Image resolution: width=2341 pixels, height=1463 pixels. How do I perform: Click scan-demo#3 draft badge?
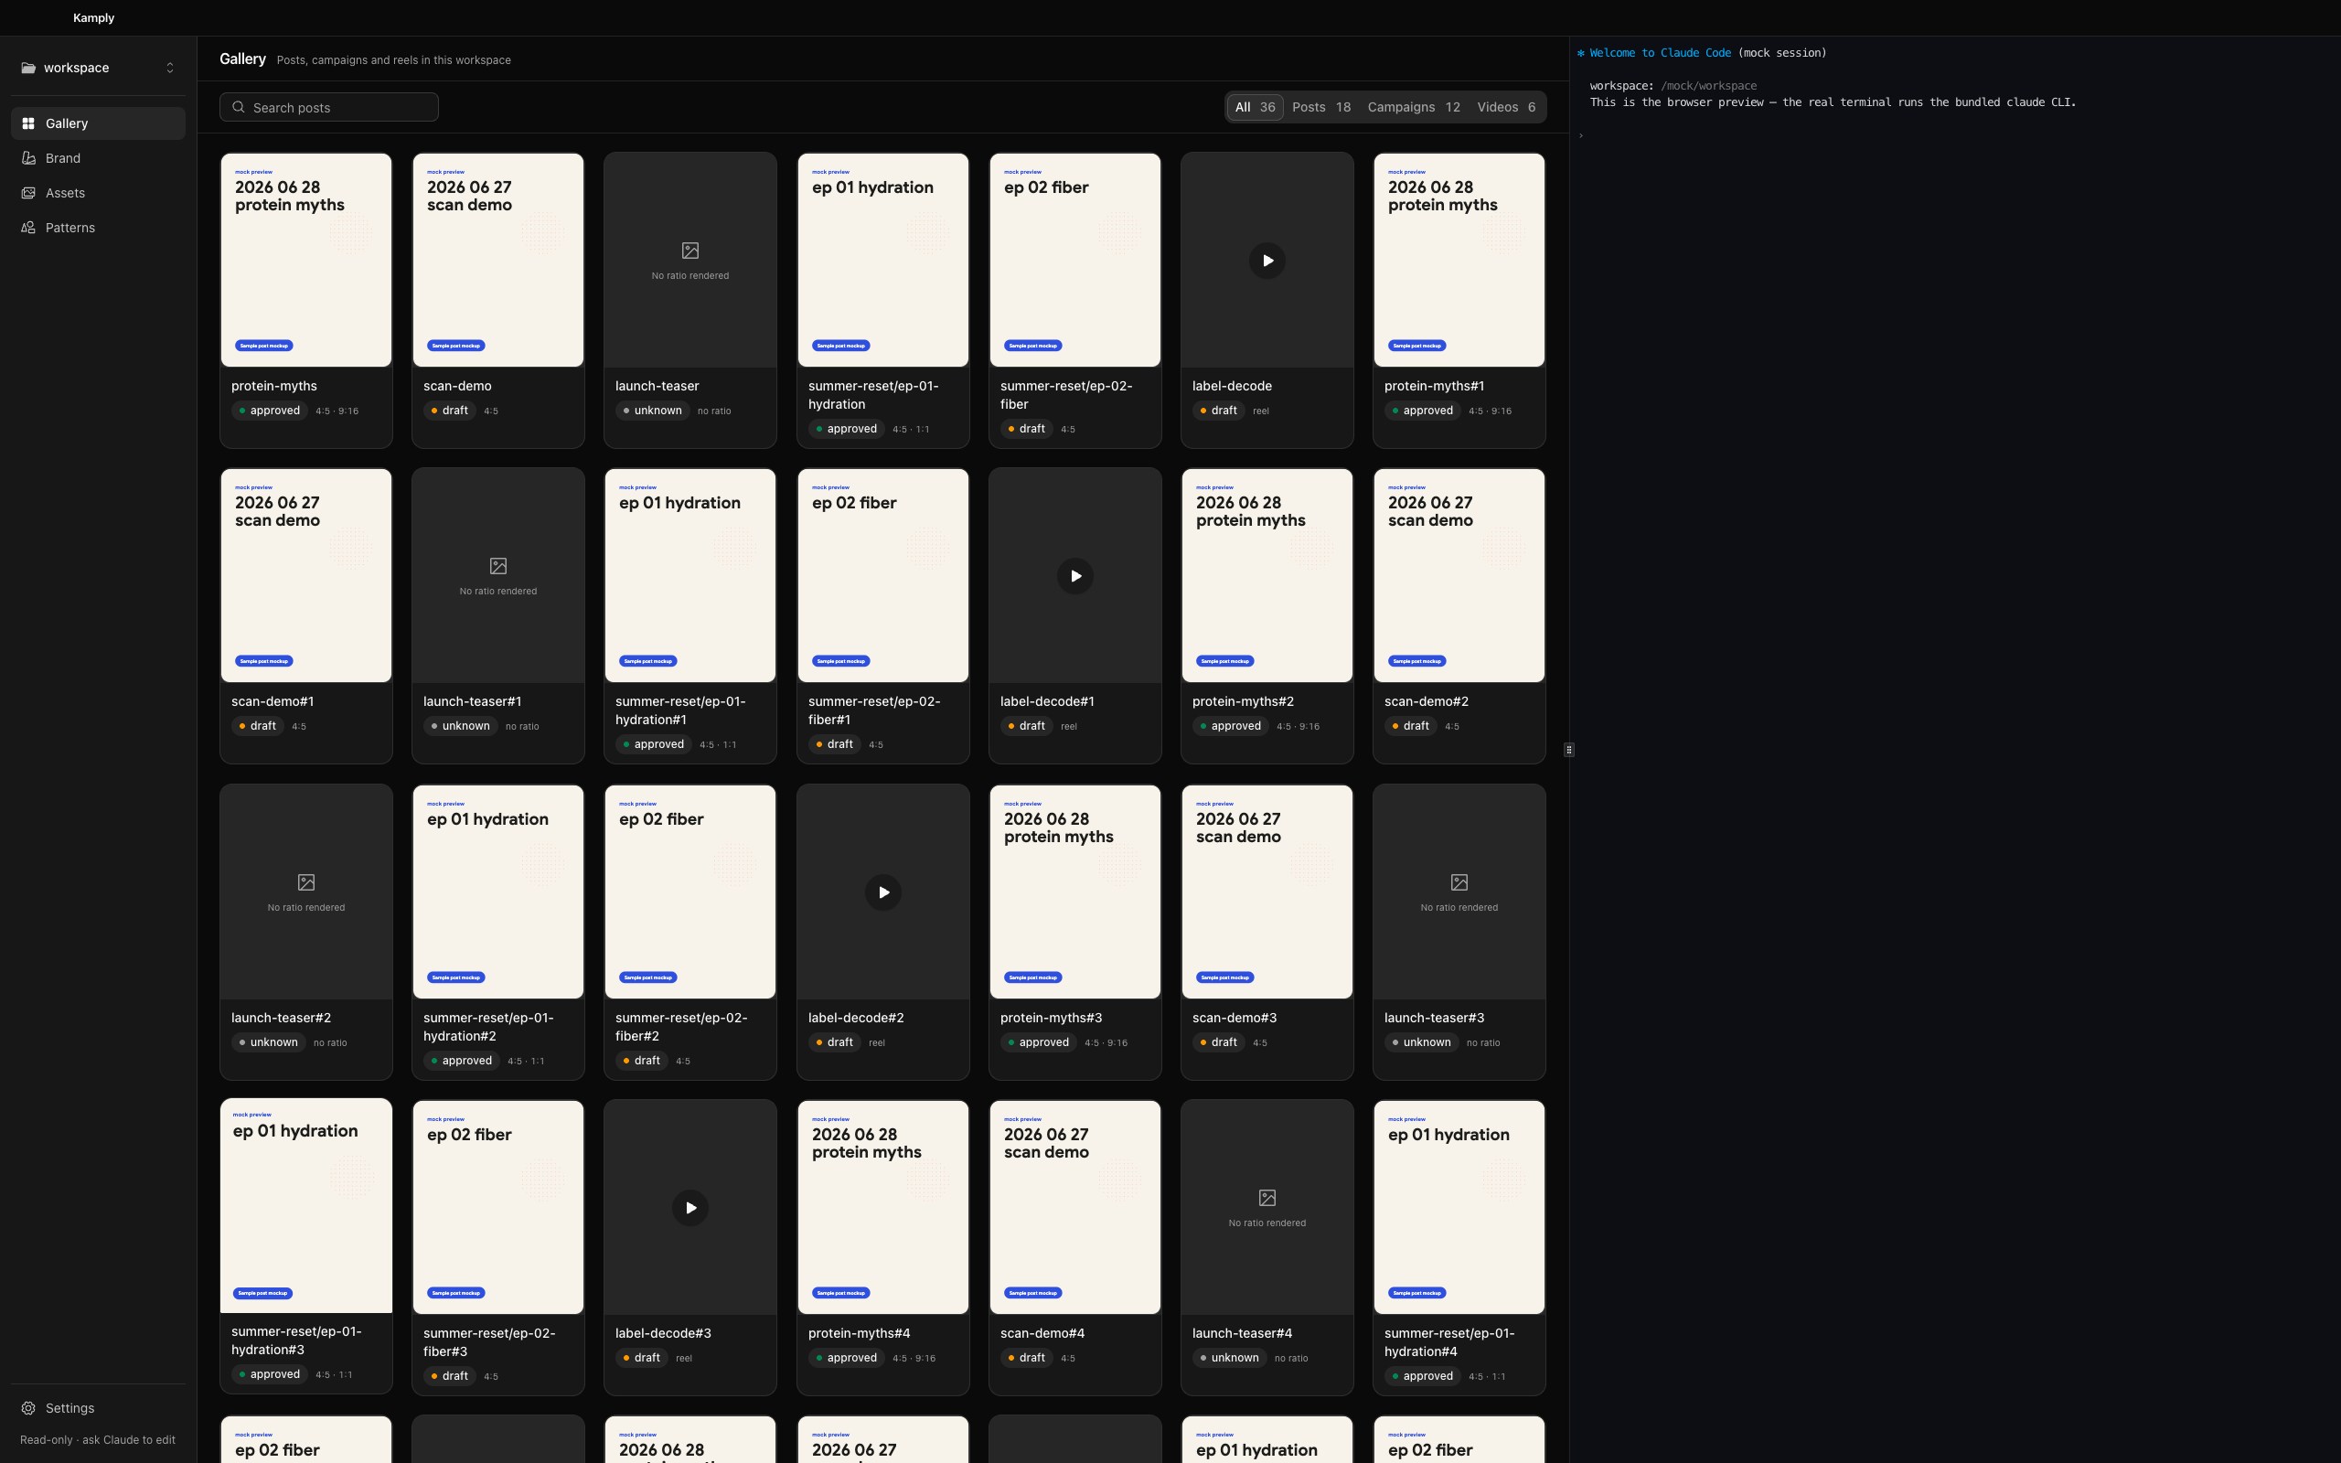pyautogui.click(x=1218, y=1042)
